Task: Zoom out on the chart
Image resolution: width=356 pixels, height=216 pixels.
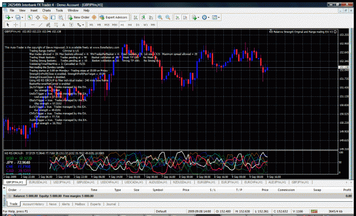Action: click(x=168, y=18)
